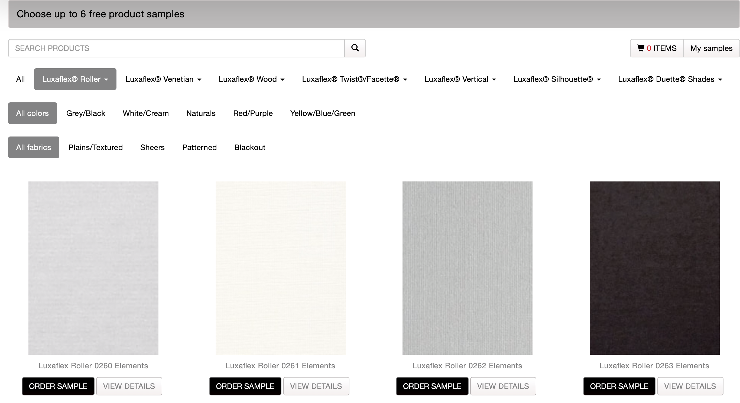This screenshot has height=403, width=740.
Task: Select the All product category tab
Action: 20,79
